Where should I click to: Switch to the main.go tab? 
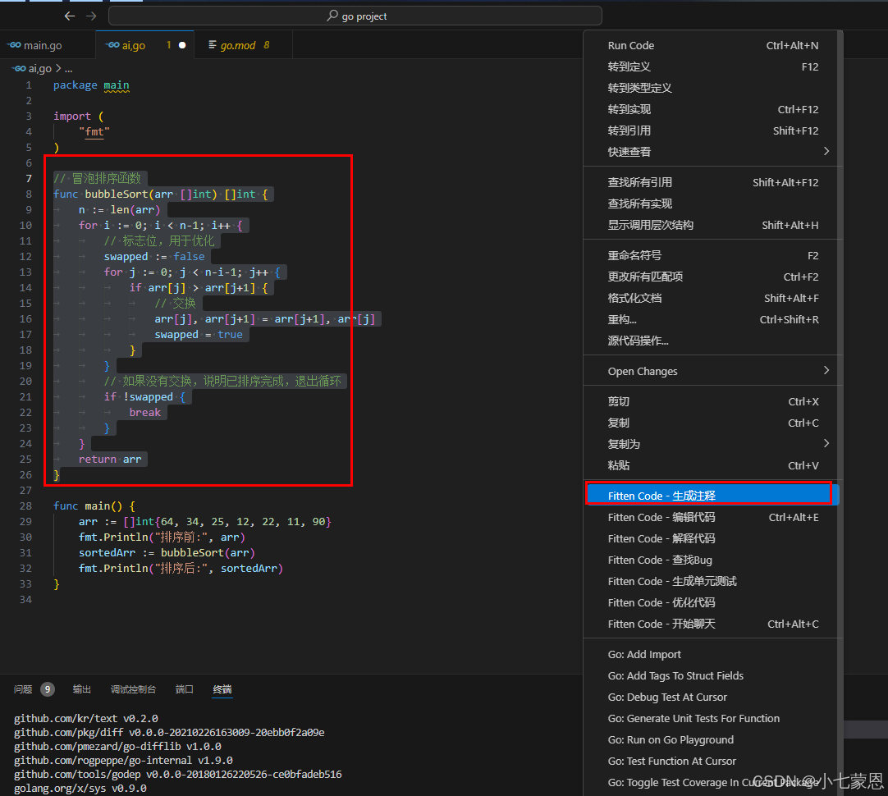tap(43, 45)
